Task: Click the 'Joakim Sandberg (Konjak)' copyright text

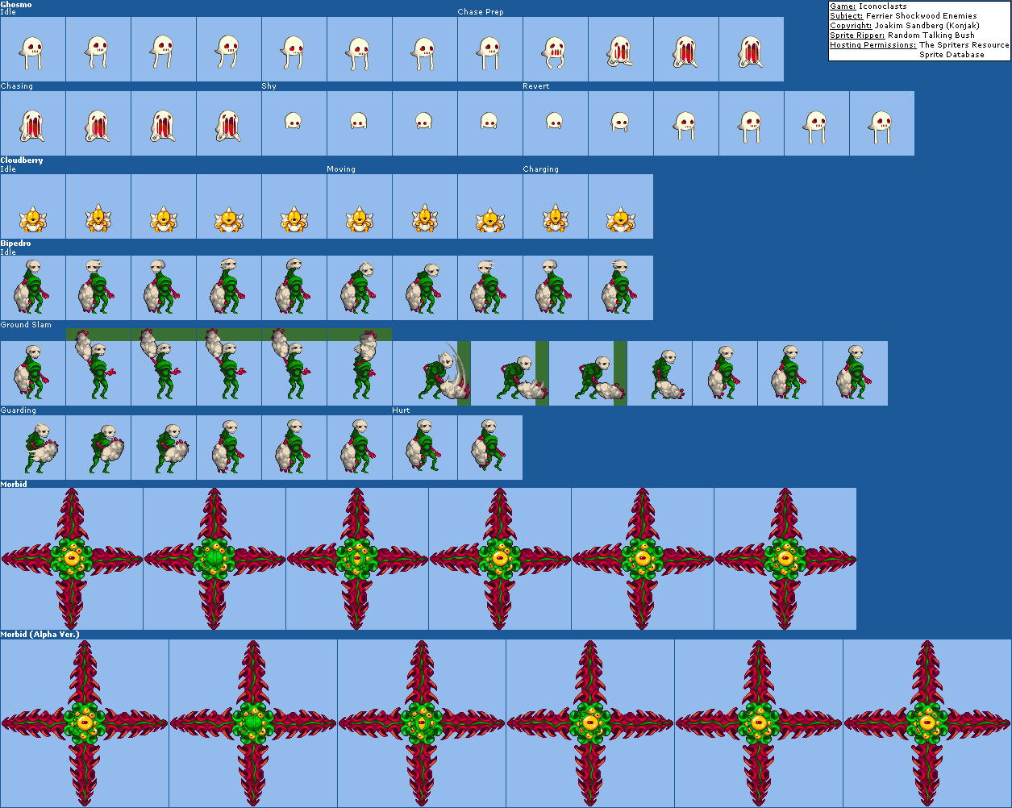Action: coord(927,26)
